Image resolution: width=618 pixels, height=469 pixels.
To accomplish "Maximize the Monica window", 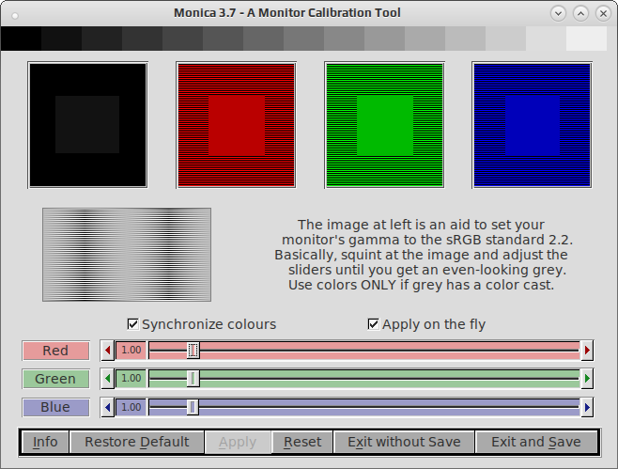I will pos(580,13).
